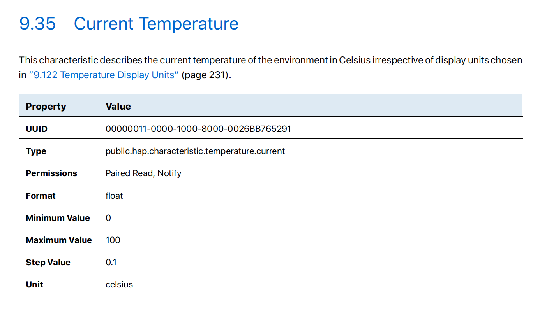The height and width of the screenshot is (315, 540).
Task: Select the UUID value 00000011-0000-1000-8000-0026BB765291
Action: [x=198, y=129]
